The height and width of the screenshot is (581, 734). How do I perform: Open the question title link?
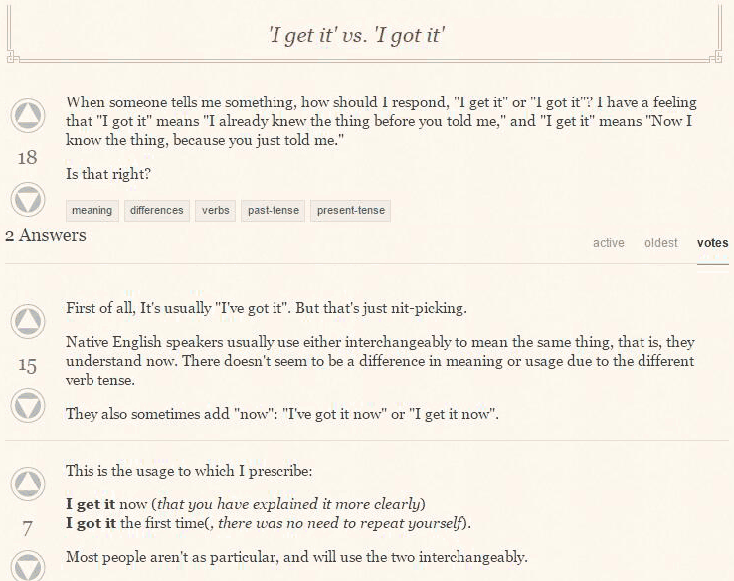(x=357, y=35)
